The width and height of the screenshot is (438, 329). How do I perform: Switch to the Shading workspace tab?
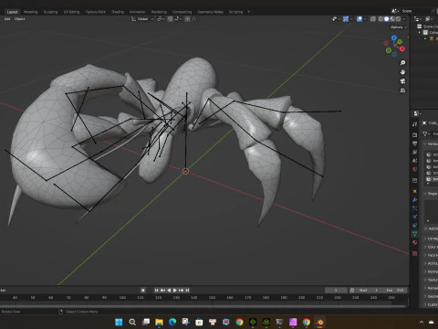(x=118, y=12)
